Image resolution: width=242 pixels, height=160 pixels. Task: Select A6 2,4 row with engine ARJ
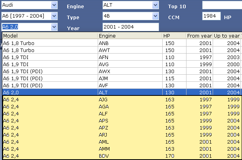(x=122, y=135)
